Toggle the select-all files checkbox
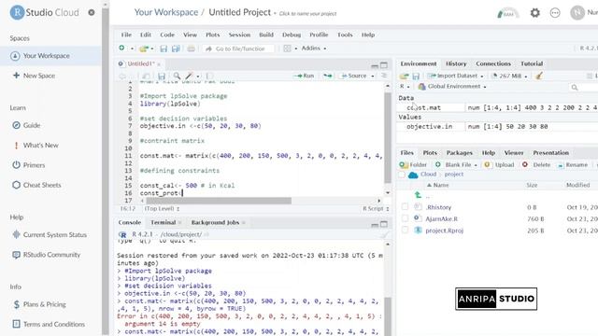 (x=402, y=175)
